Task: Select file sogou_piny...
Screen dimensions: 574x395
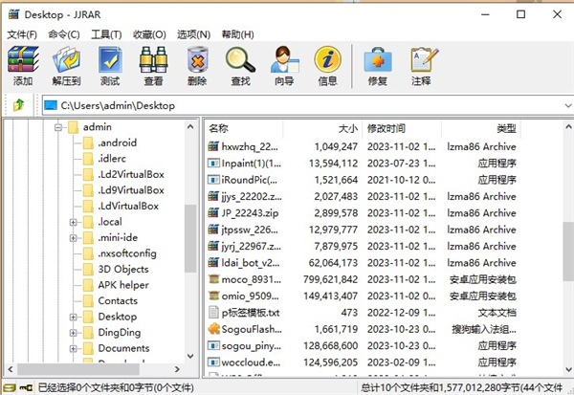Action: [251, 345]
